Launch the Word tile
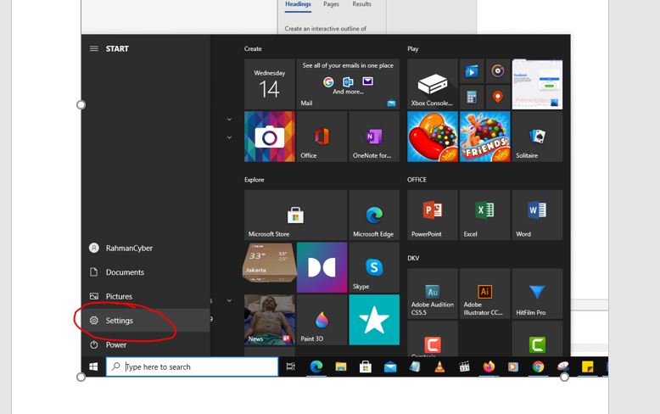The height and width of the screenshot is (414, 660). coord(537,215)
